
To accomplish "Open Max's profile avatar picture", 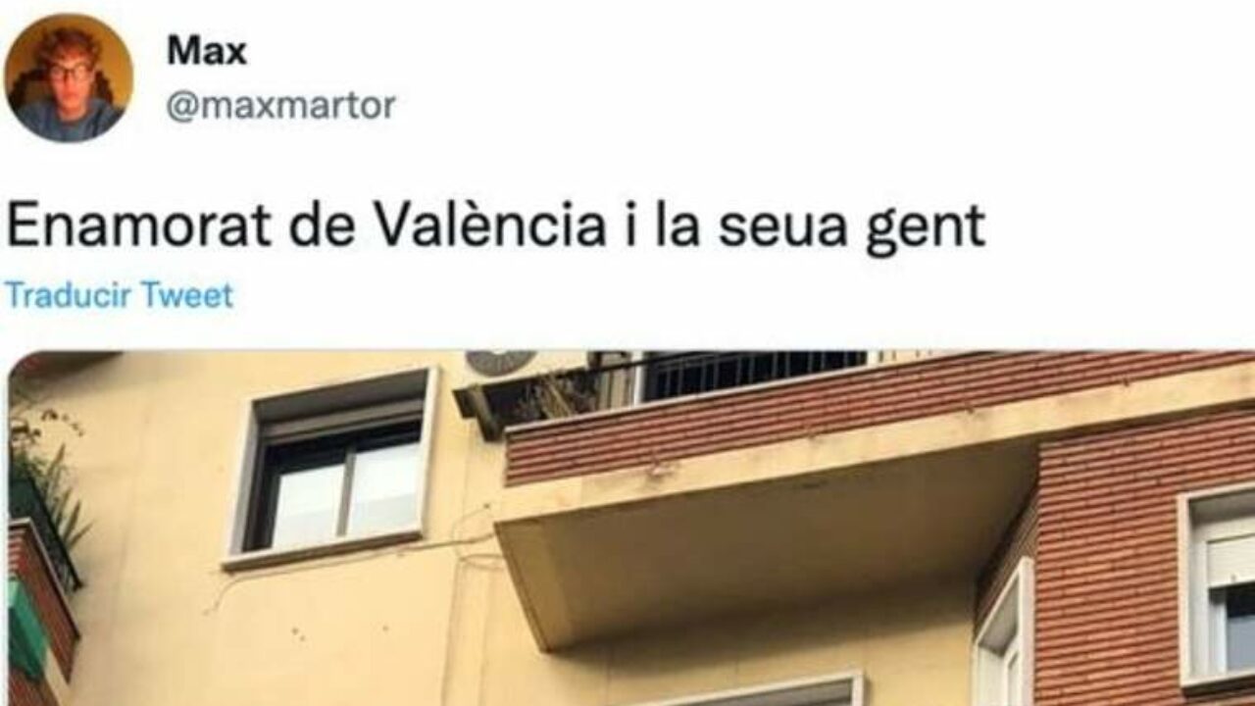I will [x=69, y=78].
